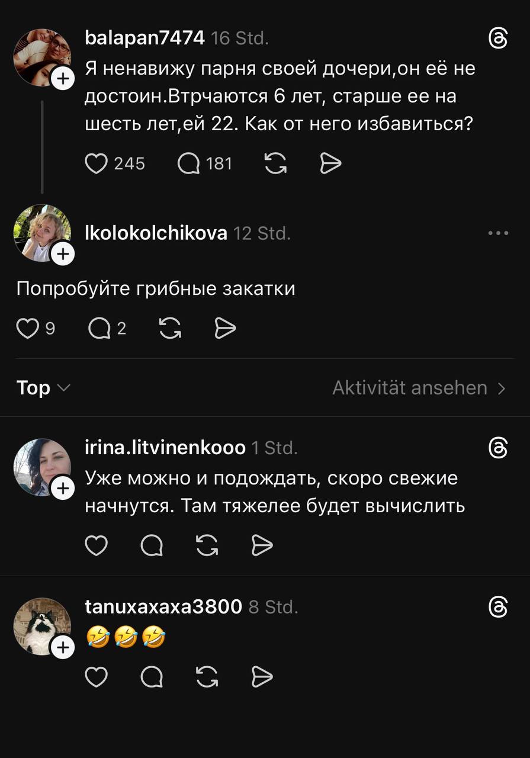Repost tanuxaxaxa3800's emoji comment

click(207, 676)
